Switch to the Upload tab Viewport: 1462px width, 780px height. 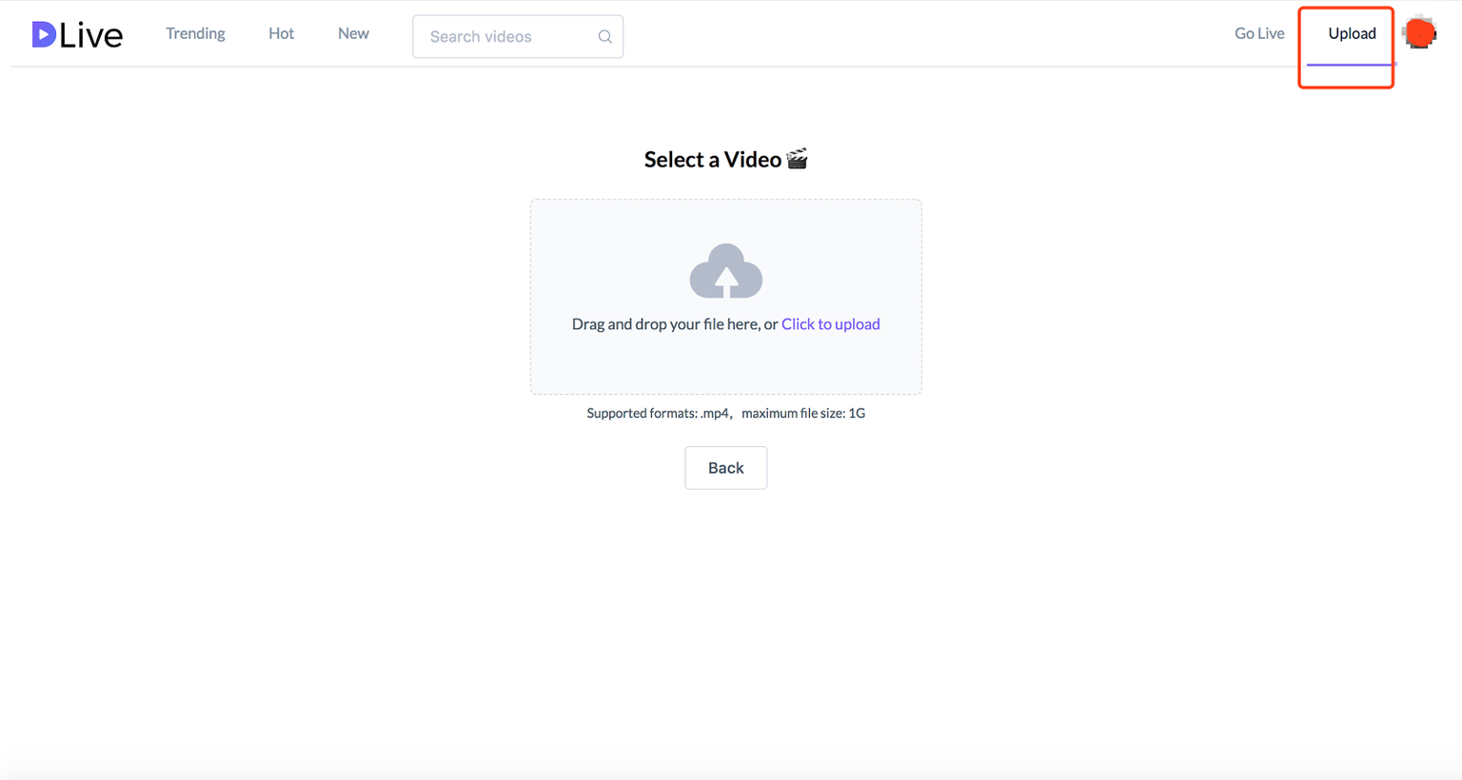1351,33
